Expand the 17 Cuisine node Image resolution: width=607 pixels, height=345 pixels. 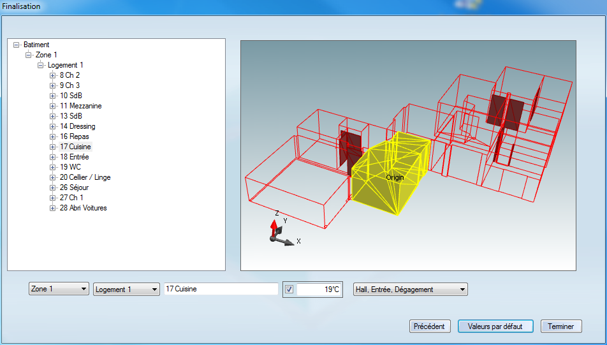53,147
